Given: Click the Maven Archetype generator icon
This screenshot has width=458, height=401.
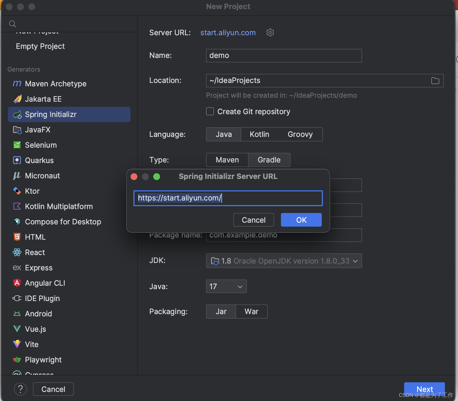Looking at the screenshot, I should click(x=17, y=83).
